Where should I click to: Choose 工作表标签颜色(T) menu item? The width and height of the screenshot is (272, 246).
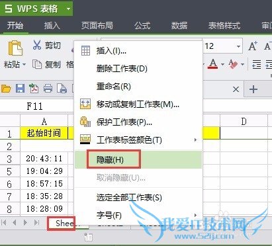138,140
